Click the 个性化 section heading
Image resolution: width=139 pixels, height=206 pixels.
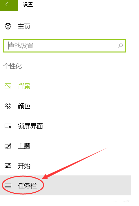[12, 66]
